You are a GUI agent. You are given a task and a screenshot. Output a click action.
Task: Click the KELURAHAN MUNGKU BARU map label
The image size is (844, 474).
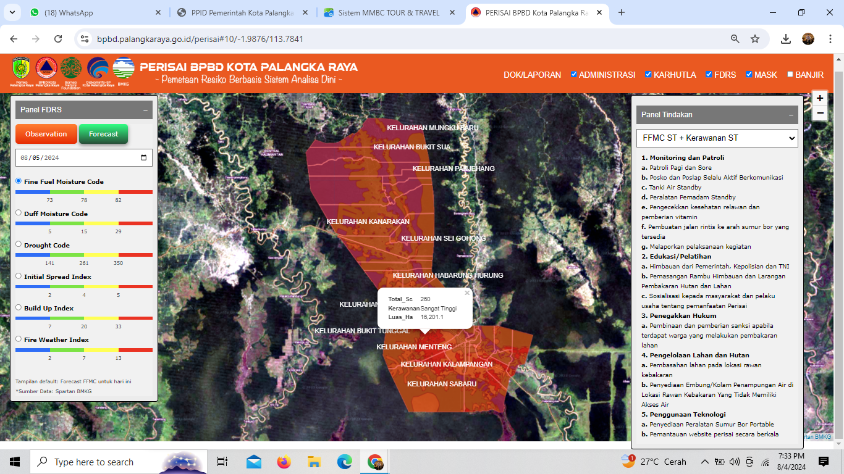[x=433, y=128]
